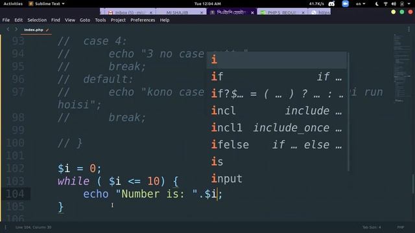The width and height of the screenshot is (415, 233).
Task: Change the PHP syntax selector
Action: pos(401,227)
